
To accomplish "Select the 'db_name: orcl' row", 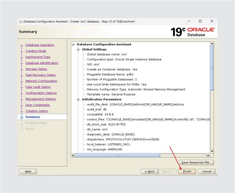I will coord(97,129).
